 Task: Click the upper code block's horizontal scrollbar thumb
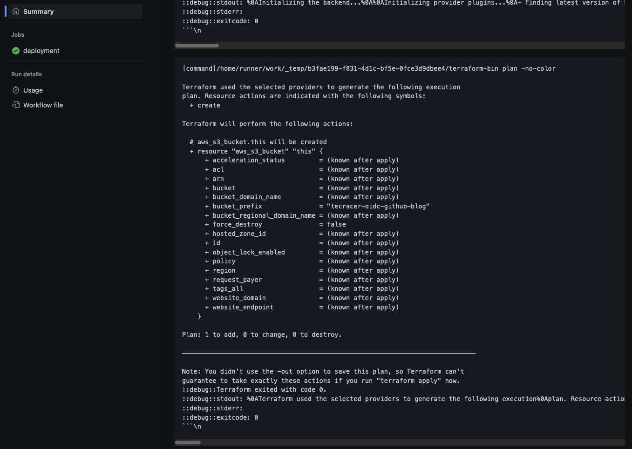[x=197, y=46]
